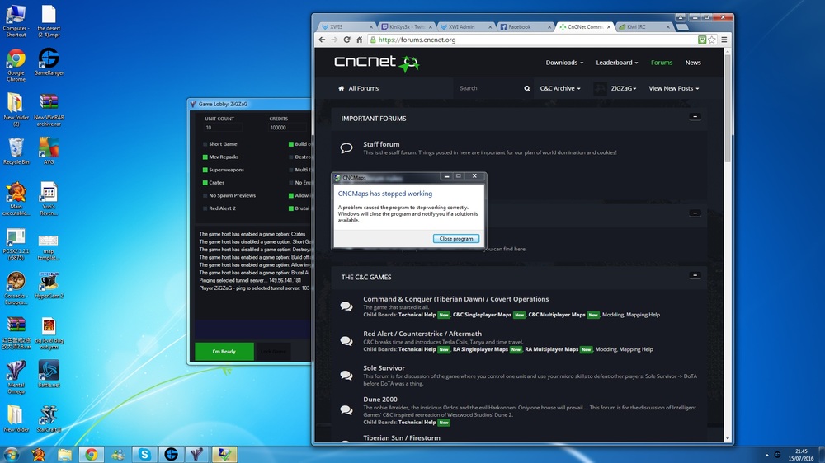The width and height of the screenshot is (825, 463).
Task: Uncheck the Superweapons option
Action: point(205,170)
